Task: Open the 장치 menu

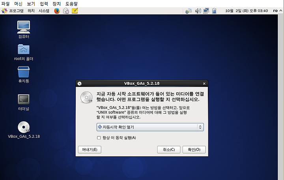Action: (56, 4)
